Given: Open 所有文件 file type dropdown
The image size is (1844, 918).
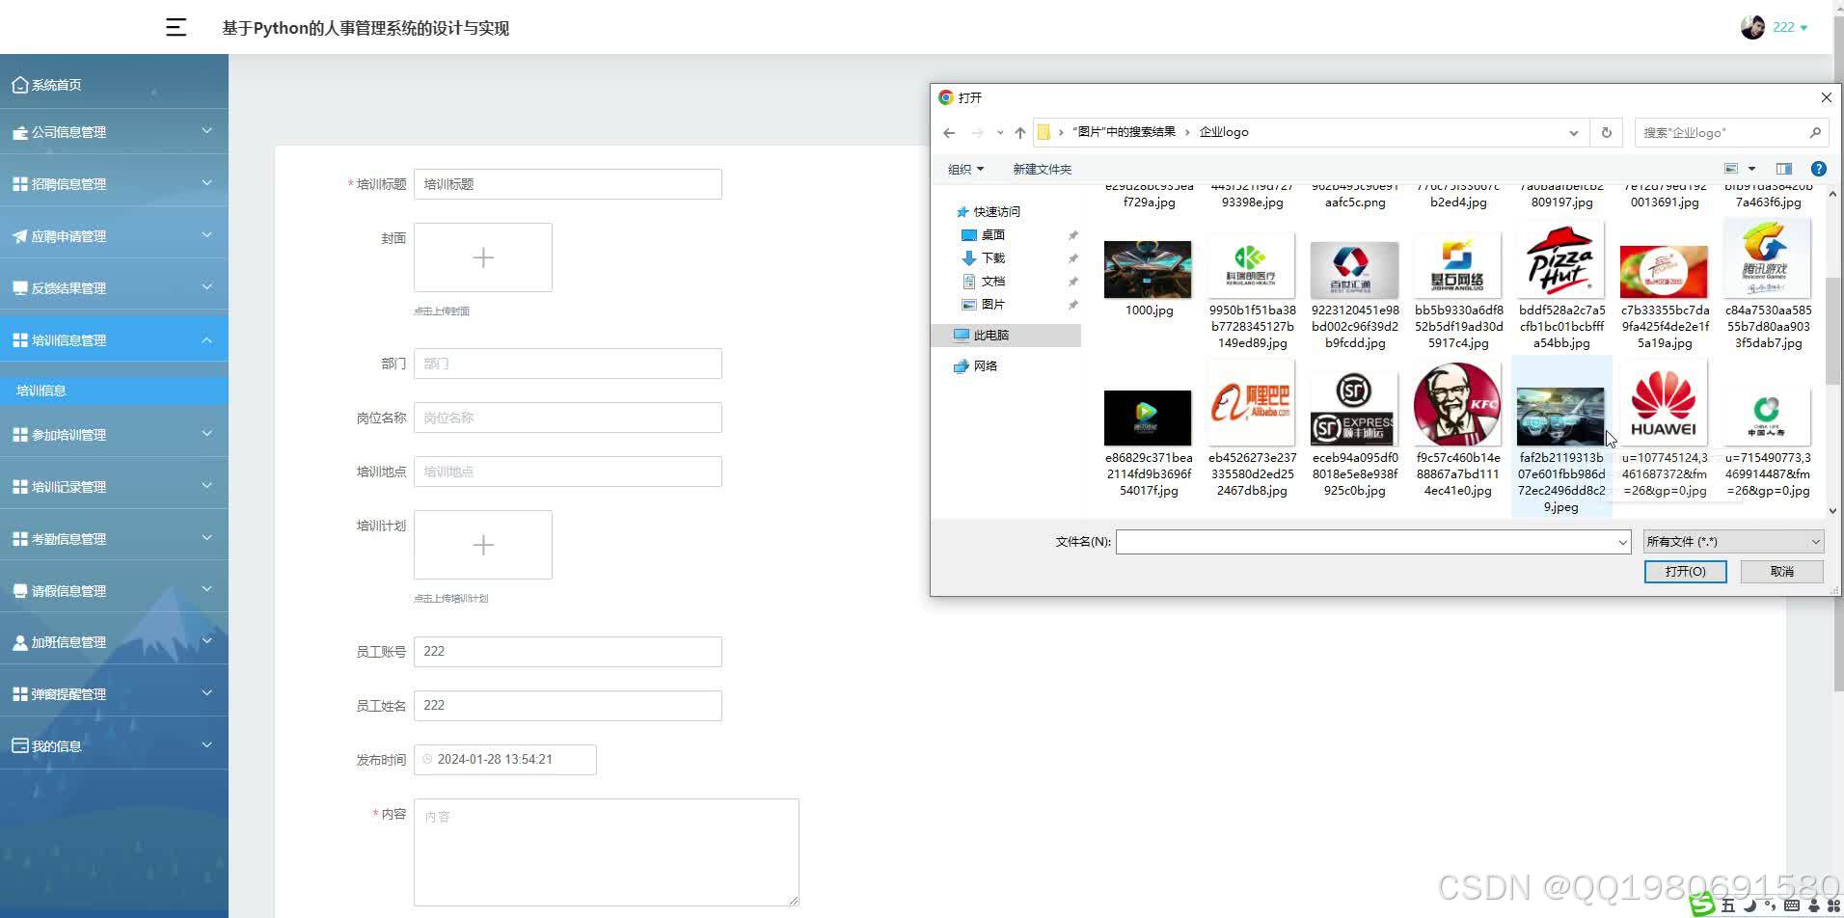Looking at the screenshot, I should (1733, 542).
